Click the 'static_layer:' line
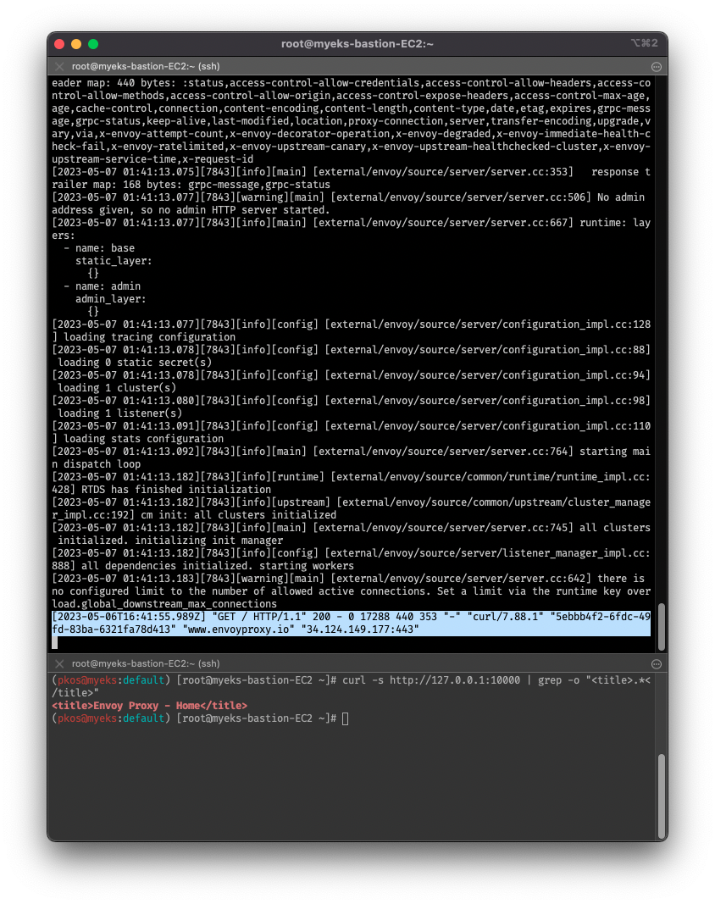 114,261
